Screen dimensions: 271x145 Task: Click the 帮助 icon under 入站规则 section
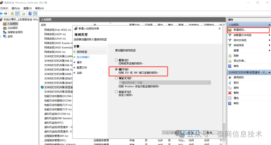[x=230, y=66]
